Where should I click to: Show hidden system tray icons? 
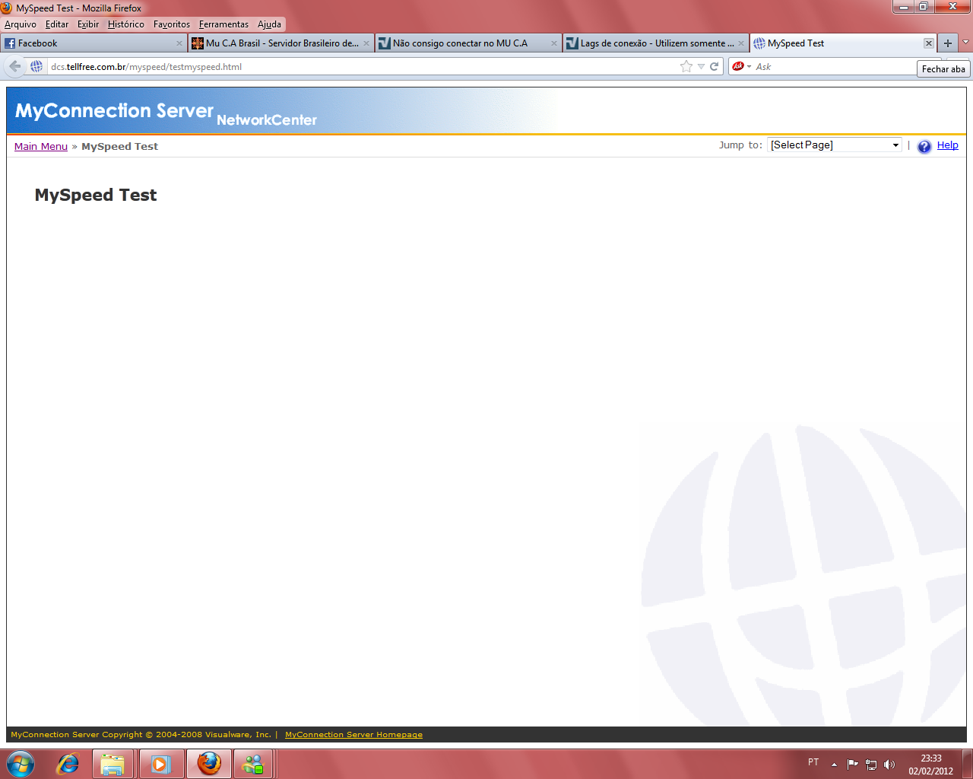[x=834, y=764]
